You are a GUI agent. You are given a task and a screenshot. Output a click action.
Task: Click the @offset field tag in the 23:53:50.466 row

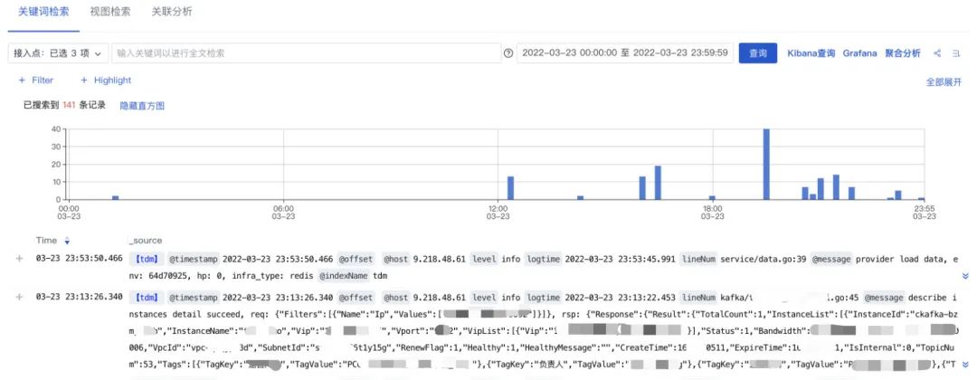coord(356,259)
